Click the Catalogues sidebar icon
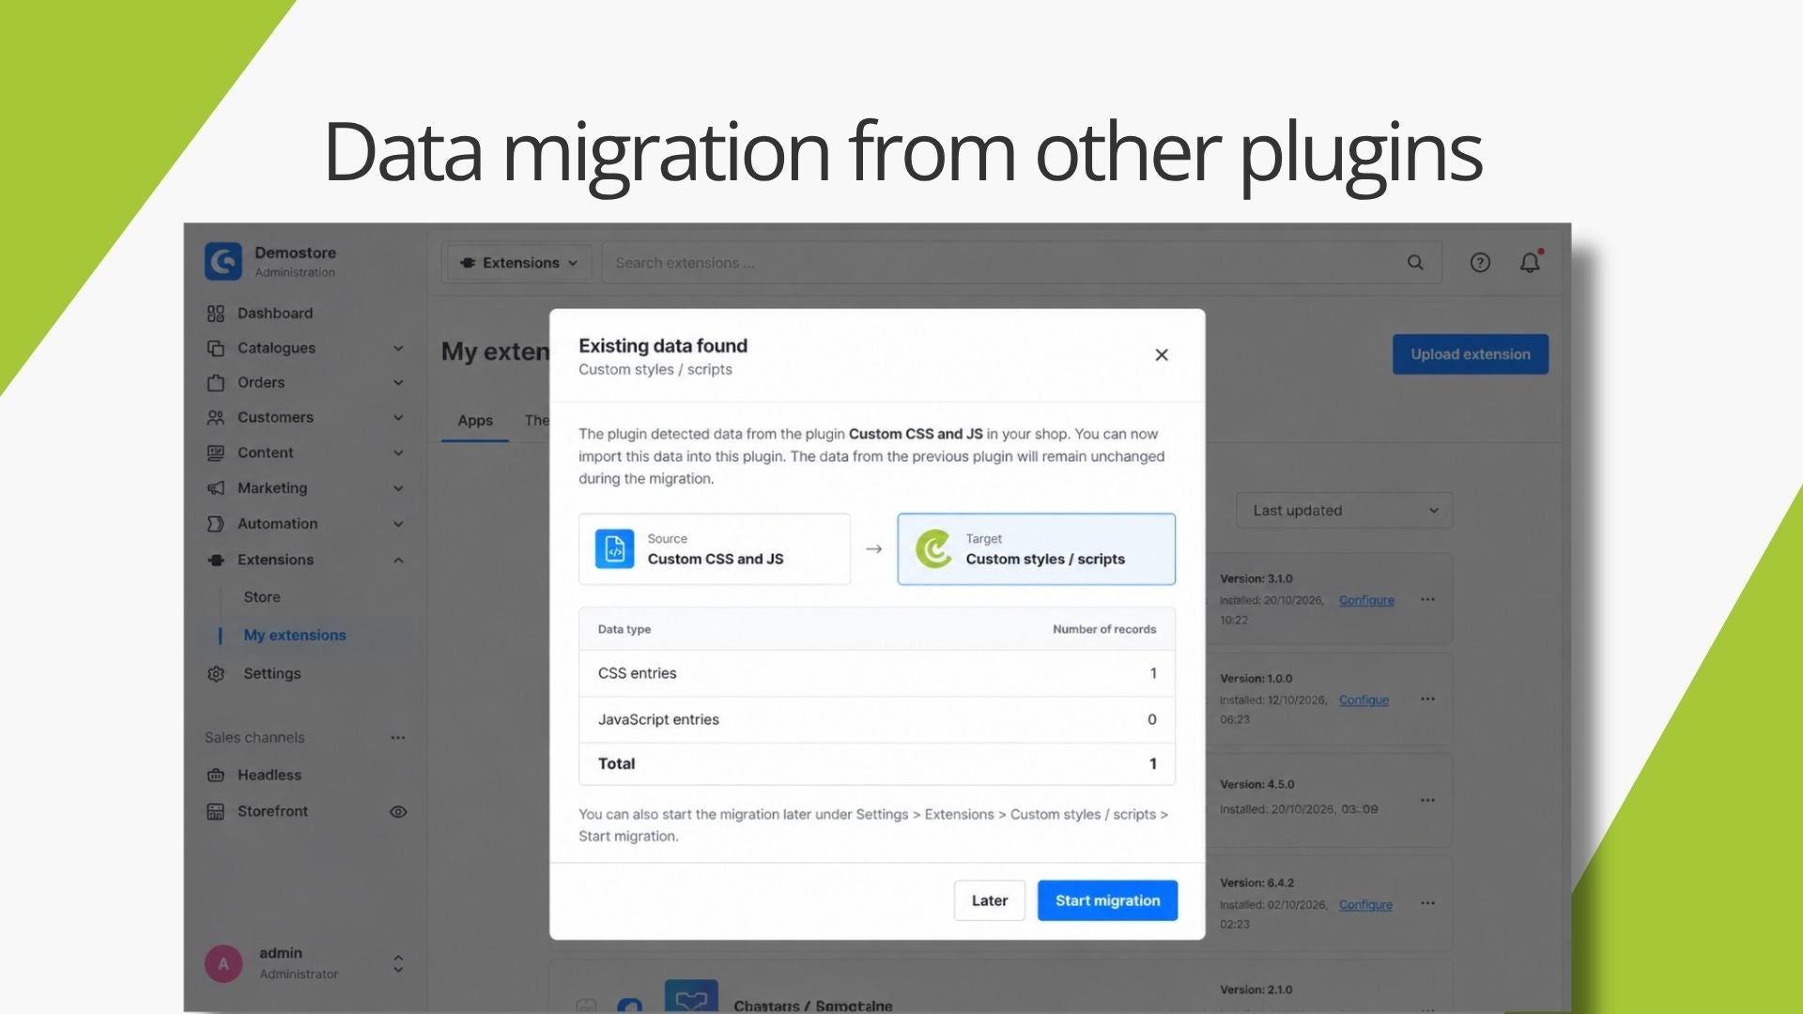This screenshot has height=1014, width=1803. [x=216, y=348]
